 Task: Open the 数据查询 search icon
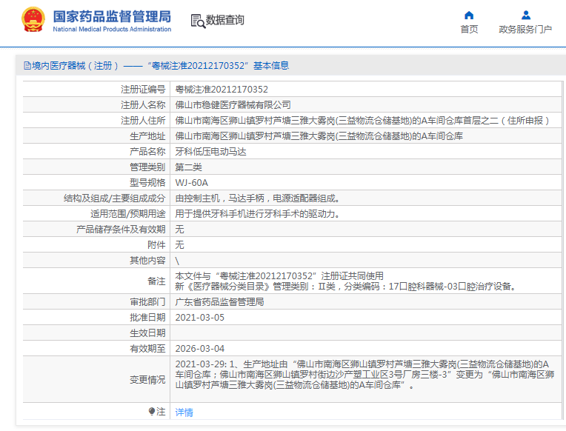pos(198,21)
